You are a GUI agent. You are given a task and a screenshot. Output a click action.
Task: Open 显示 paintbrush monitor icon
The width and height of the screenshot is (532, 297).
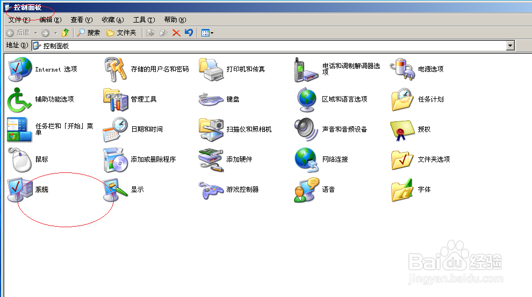pos(116,190)
